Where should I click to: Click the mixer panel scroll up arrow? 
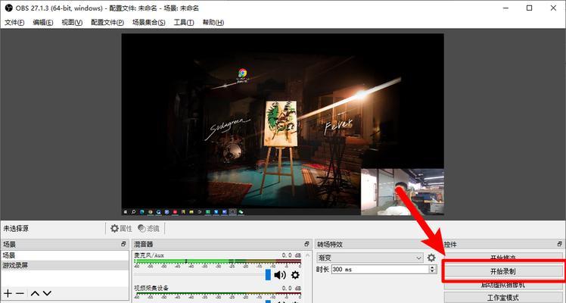(x=307, y=255)
